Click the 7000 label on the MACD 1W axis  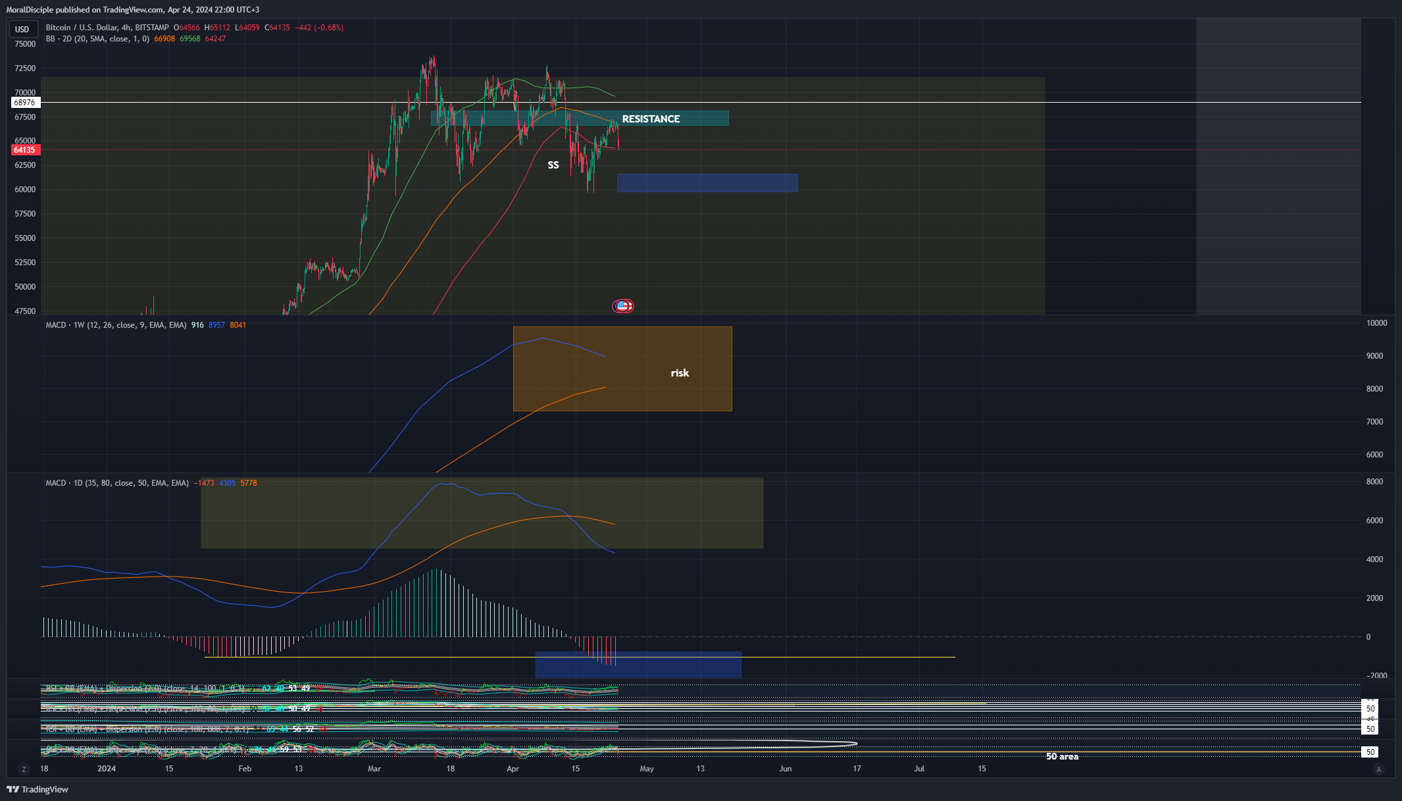[1374, 422]
